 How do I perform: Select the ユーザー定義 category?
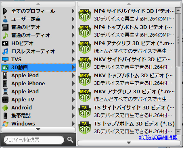tap(38, 19)
